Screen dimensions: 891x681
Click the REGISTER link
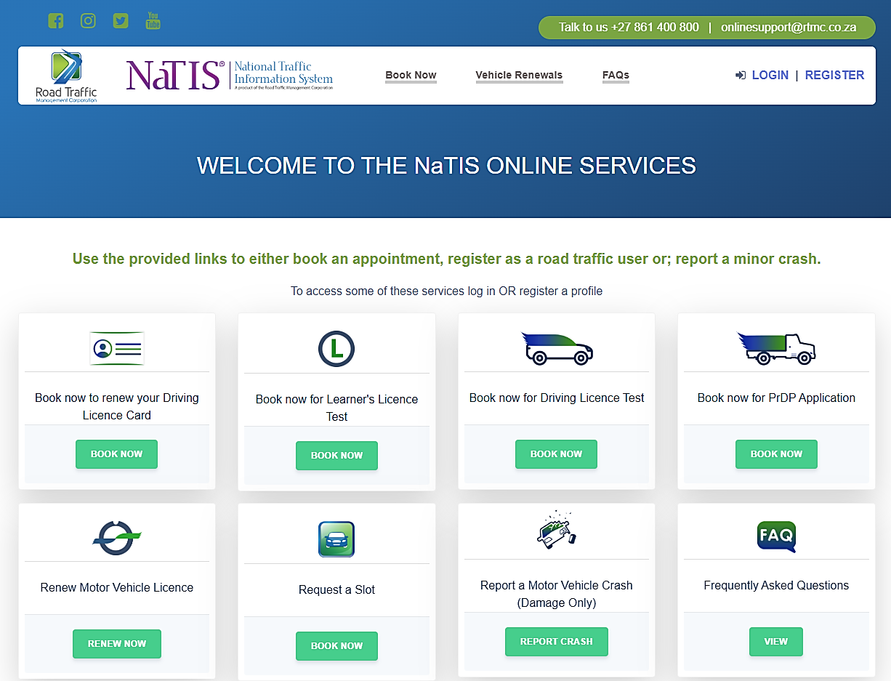click(x=834, y=75)
